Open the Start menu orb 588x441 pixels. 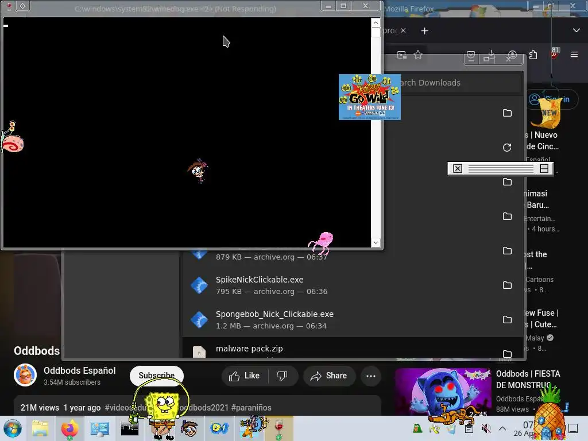click(13, 428)
